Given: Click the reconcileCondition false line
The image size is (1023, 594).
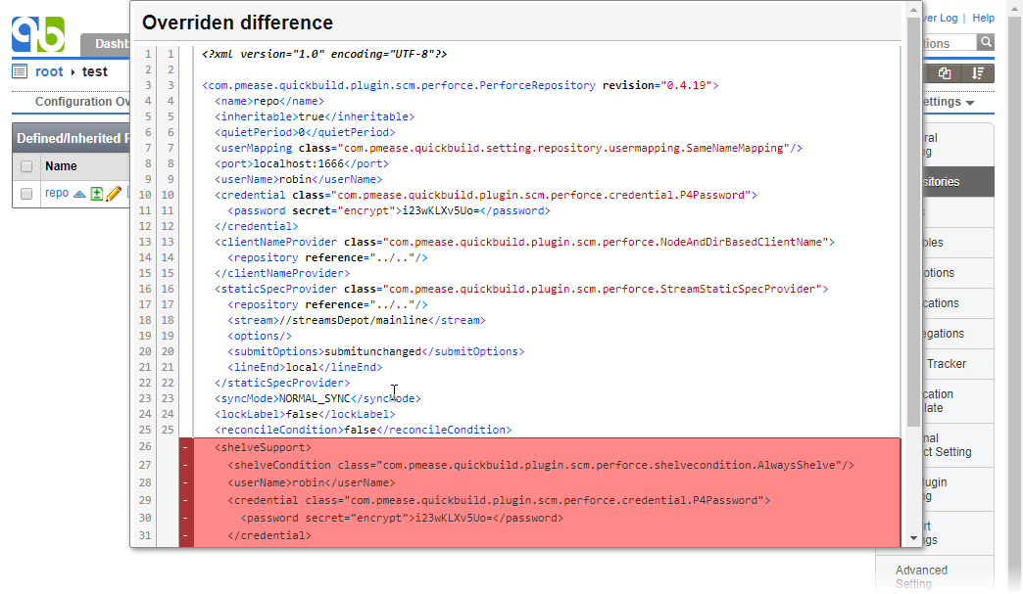Looking at the screenshot, I should tap(363, 430).
